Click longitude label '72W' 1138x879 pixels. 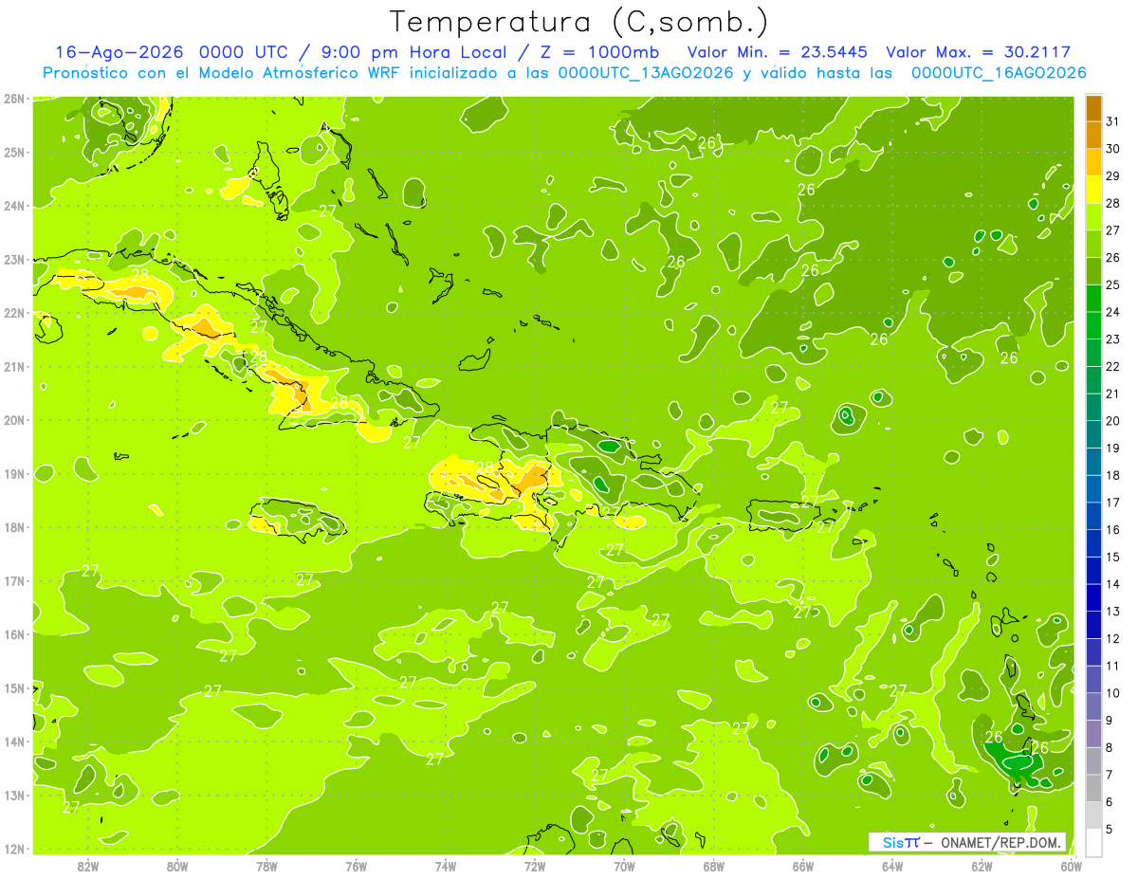535,866
